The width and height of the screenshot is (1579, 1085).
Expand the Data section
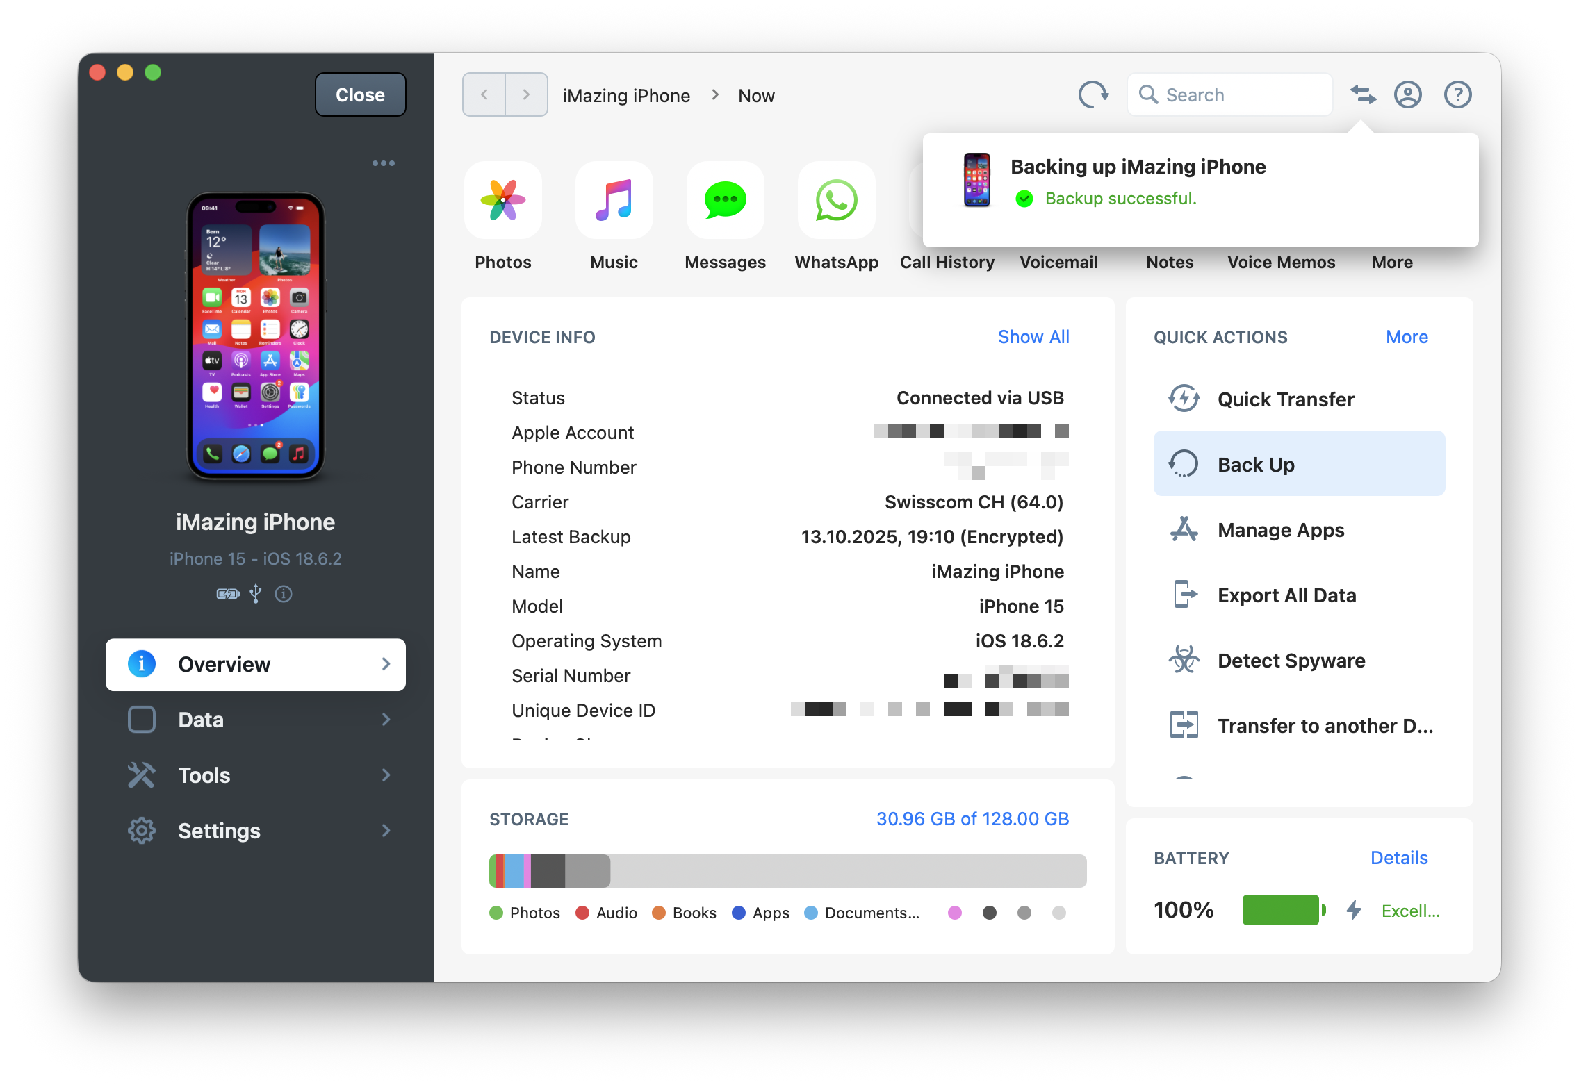pos(255,720)
